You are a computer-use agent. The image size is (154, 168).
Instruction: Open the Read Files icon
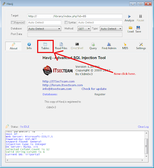(61, 45)
